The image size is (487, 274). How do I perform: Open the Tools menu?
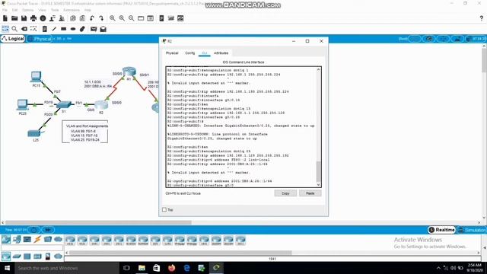(x=55, y=10)
